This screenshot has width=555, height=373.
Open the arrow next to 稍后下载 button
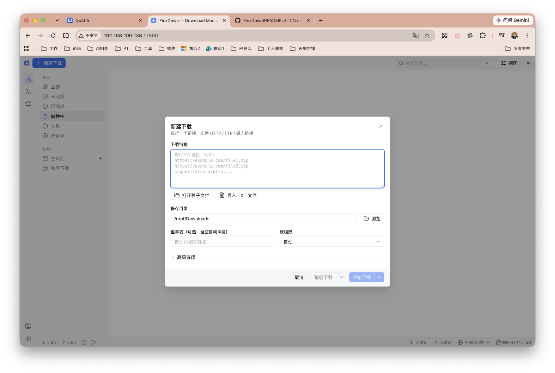pos(341,277)
